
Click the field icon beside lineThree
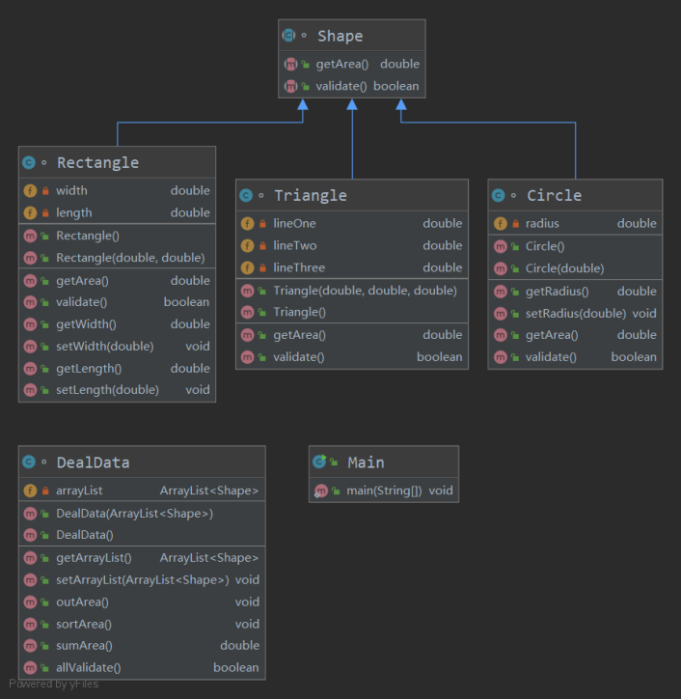pyautogui.click(x=247, y=267)
